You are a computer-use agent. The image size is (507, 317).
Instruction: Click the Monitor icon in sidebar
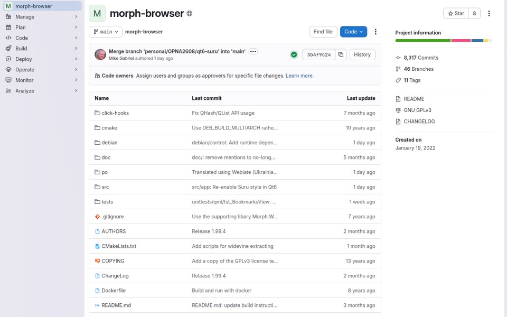pyautogui.click(x=8, y=80)
